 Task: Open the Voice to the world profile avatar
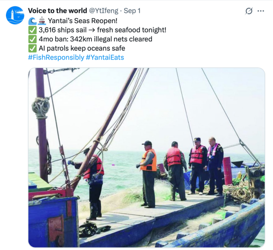click(15, 15)
